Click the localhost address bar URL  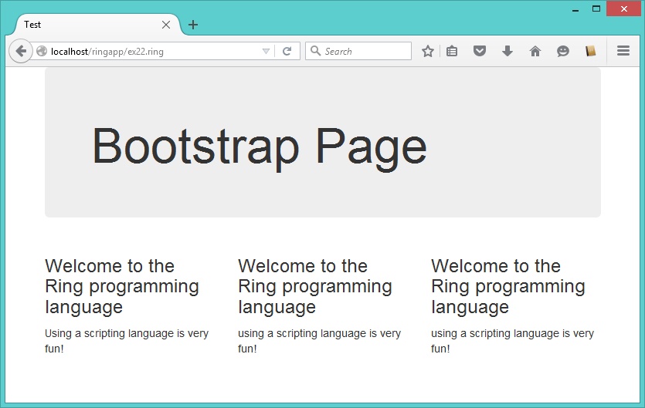coord(147,51)
